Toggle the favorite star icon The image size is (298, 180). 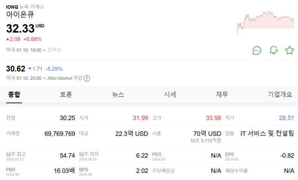[x=289, y=50]
